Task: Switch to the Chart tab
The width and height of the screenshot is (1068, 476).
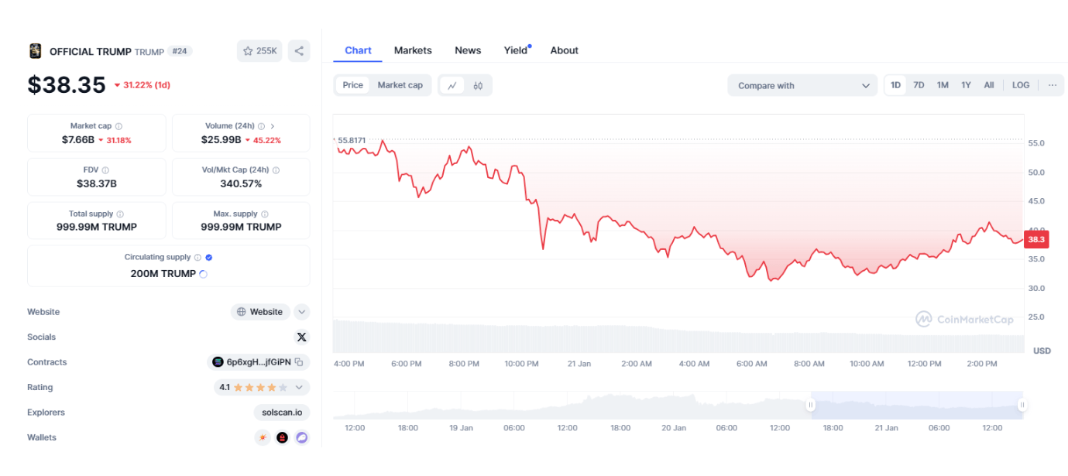Action: click(x=358, y=50)
